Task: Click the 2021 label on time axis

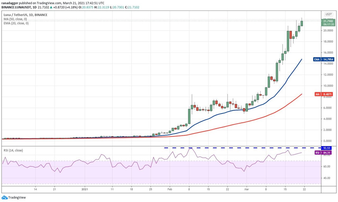Action: tap(84, 189)
